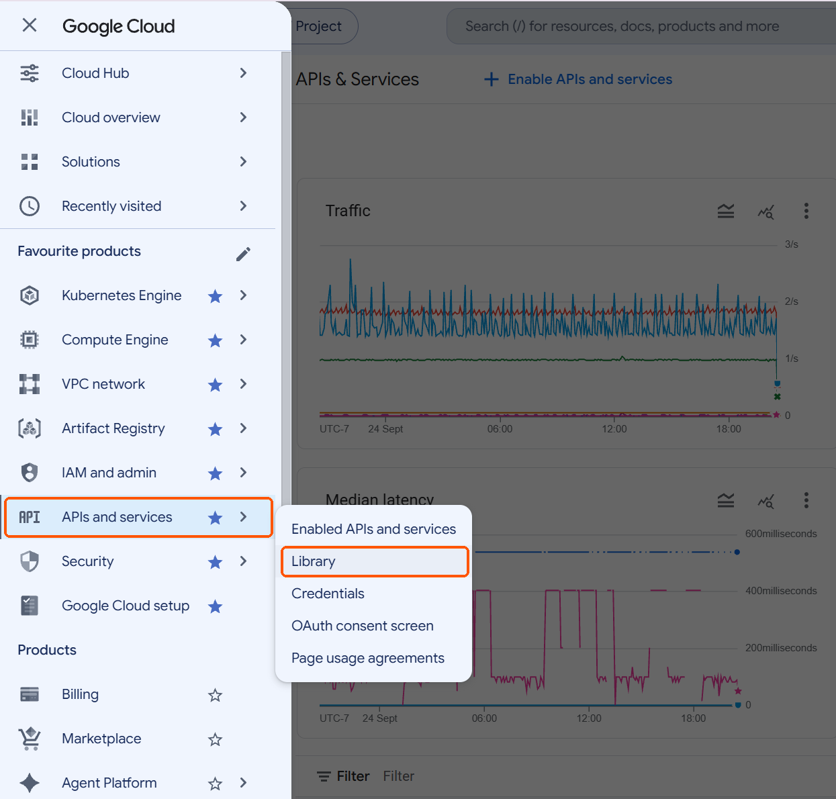The width and height of the screenshot is (836, 799).
Task: Select Credentials in the submenu
Action: [373, 594]
